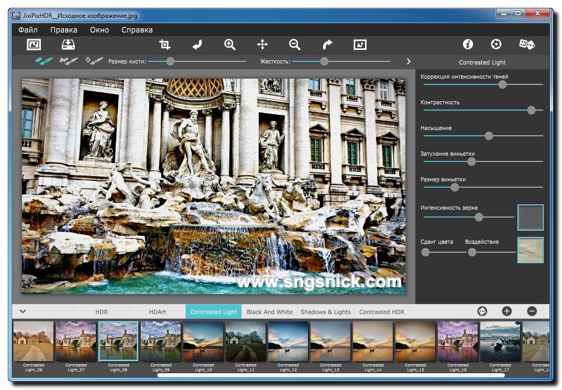Expand brush options with the arrow
The width and height of the screenshot is (562, 390).
409,61
